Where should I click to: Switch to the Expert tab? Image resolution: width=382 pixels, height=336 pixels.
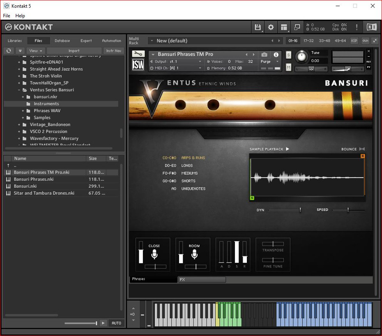(x=86, y=41)
